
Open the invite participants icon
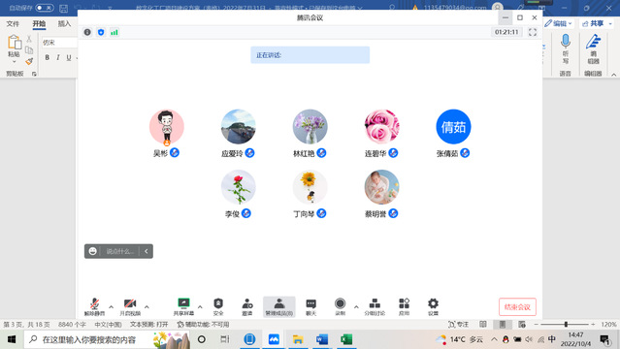coord(247,306)
